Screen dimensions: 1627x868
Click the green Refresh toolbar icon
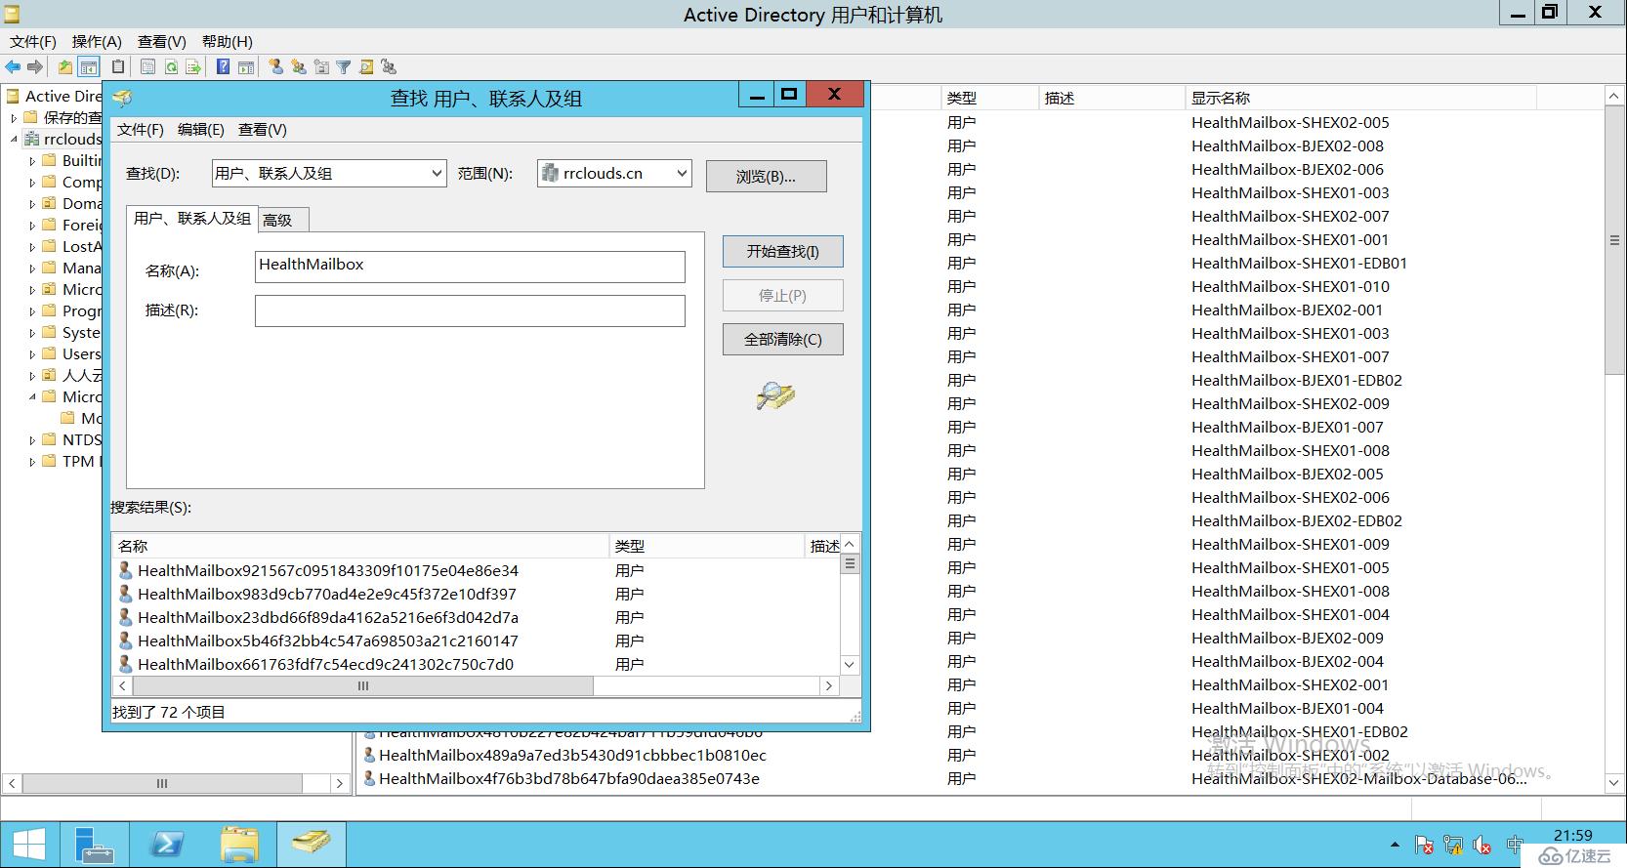click(171, 67)
